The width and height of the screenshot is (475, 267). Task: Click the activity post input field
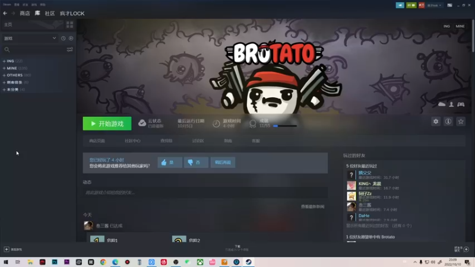[205, 192]
